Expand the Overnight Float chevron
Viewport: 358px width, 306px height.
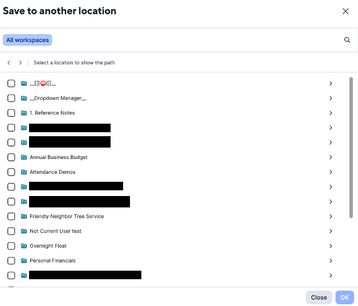pos(331,246)
